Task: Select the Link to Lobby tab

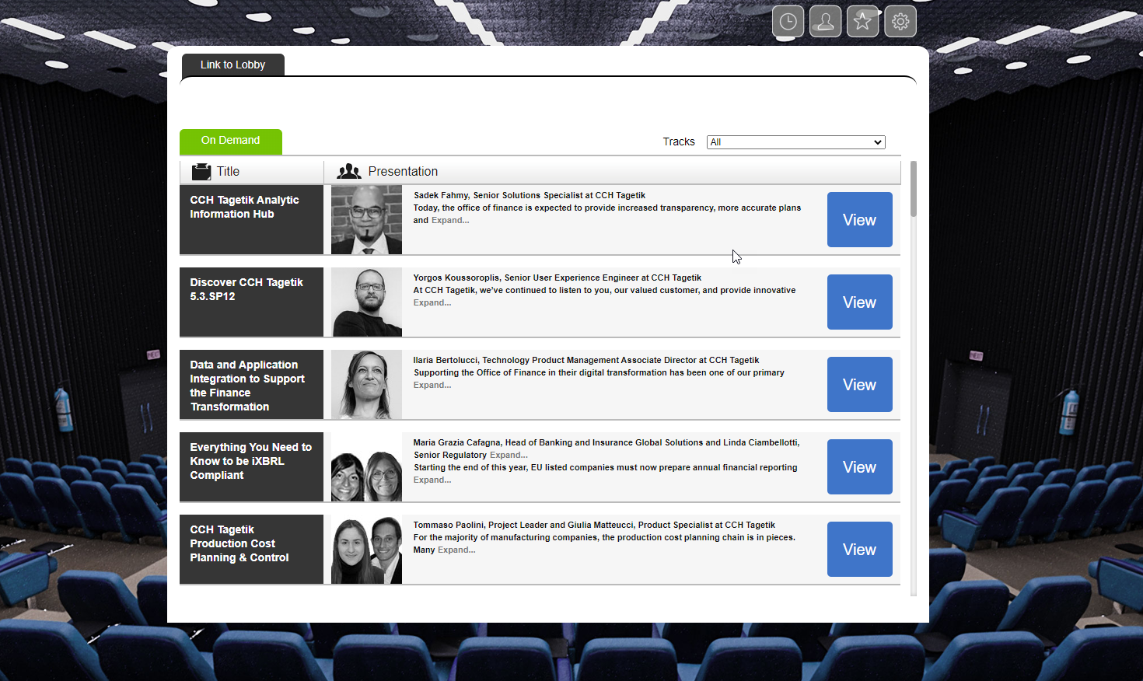Action: click(x=232, y=65)
